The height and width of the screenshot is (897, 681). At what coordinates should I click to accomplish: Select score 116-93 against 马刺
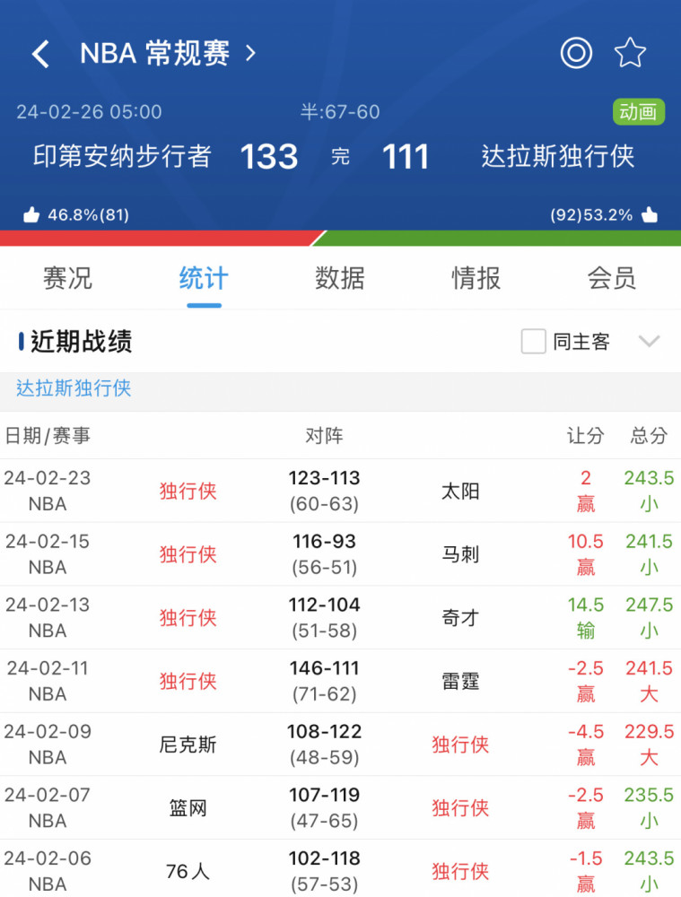pyautogui.click(x=325, y=541)
